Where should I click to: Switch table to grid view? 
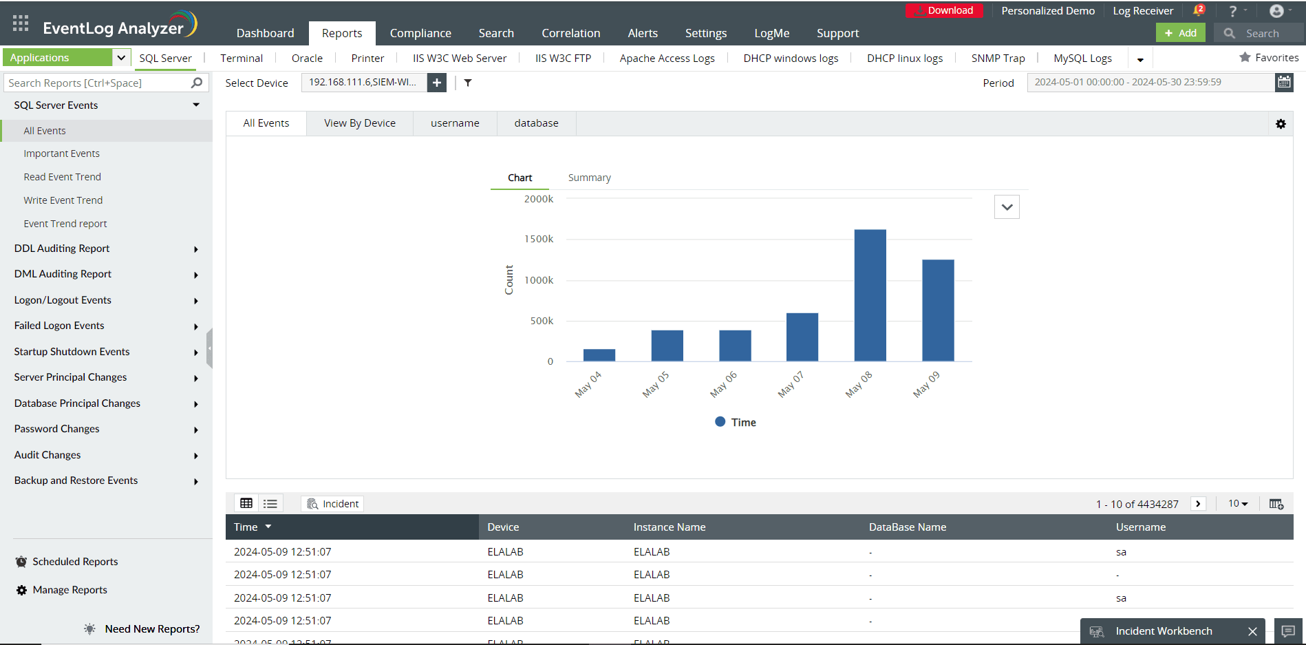pyautogui.click(x=246, y=503)
